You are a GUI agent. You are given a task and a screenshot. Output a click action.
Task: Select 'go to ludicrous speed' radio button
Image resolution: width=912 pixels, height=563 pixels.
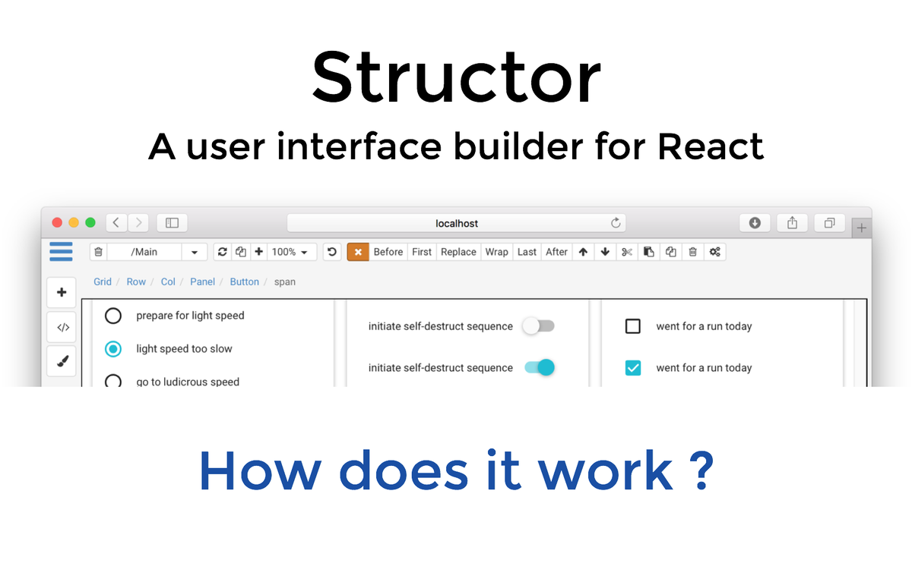coord(113,382)
